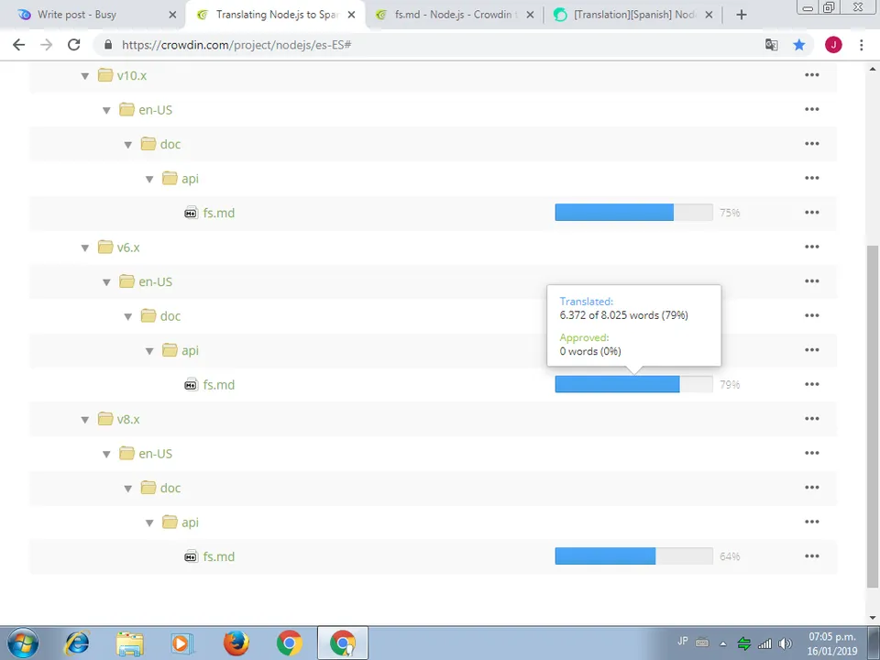Collapse the v6.x folder tree arrow
Image resolution: width=880 pixels, height=660 pixels.
(x=84, y=247)
